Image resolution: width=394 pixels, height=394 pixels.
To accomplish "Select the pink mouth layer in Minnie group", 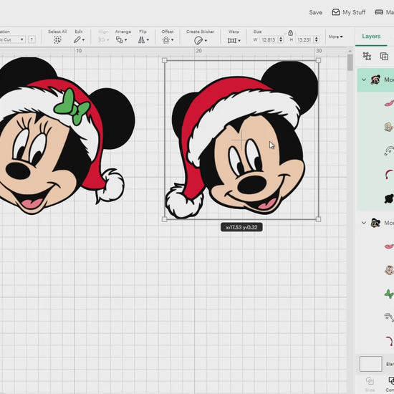I will [389, 246].
